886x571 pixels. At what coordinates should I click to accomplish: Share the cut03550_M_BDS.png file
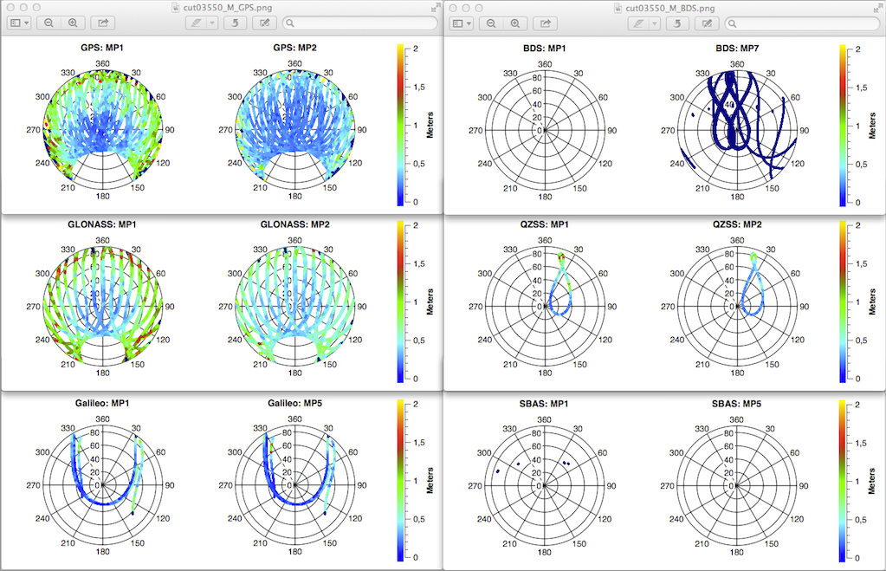point(546,23)
